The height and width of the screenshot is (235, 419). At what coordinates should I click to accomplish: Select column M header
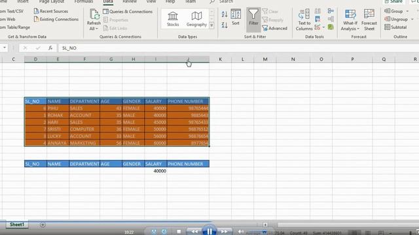tap(264, 59)
